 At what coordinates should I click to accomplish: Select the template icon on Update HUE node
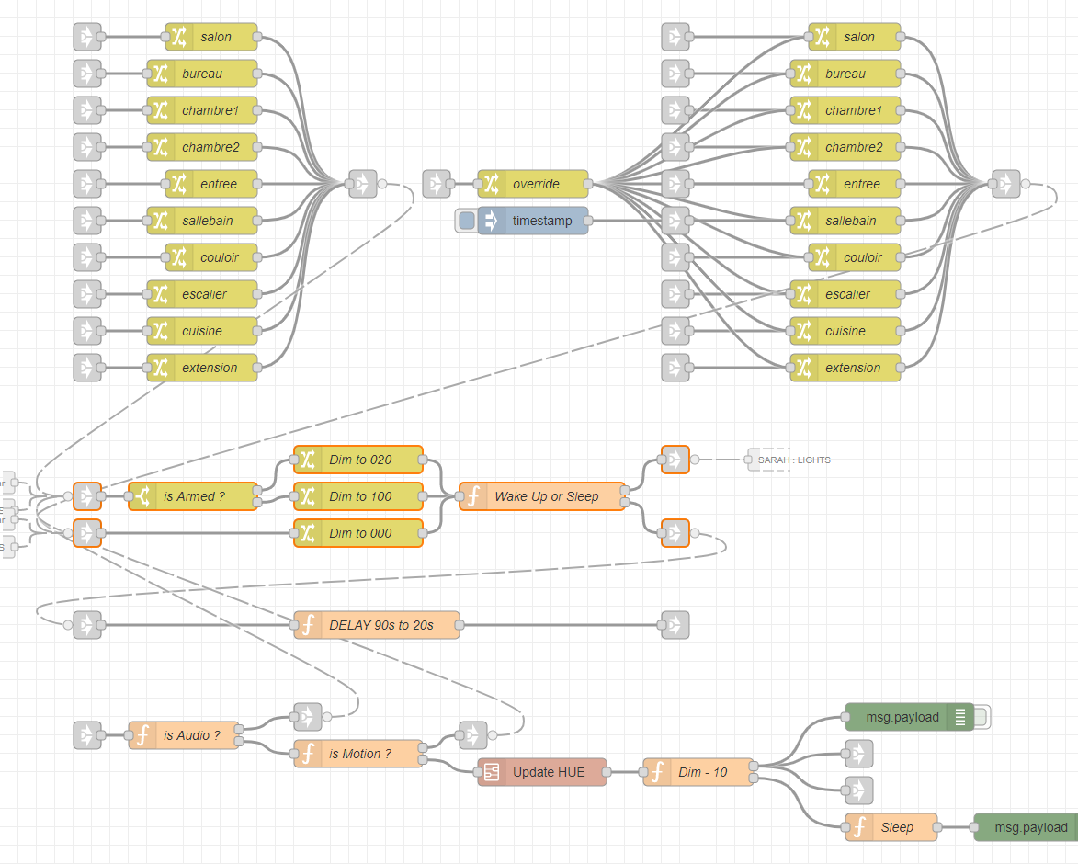pos(492,772)
